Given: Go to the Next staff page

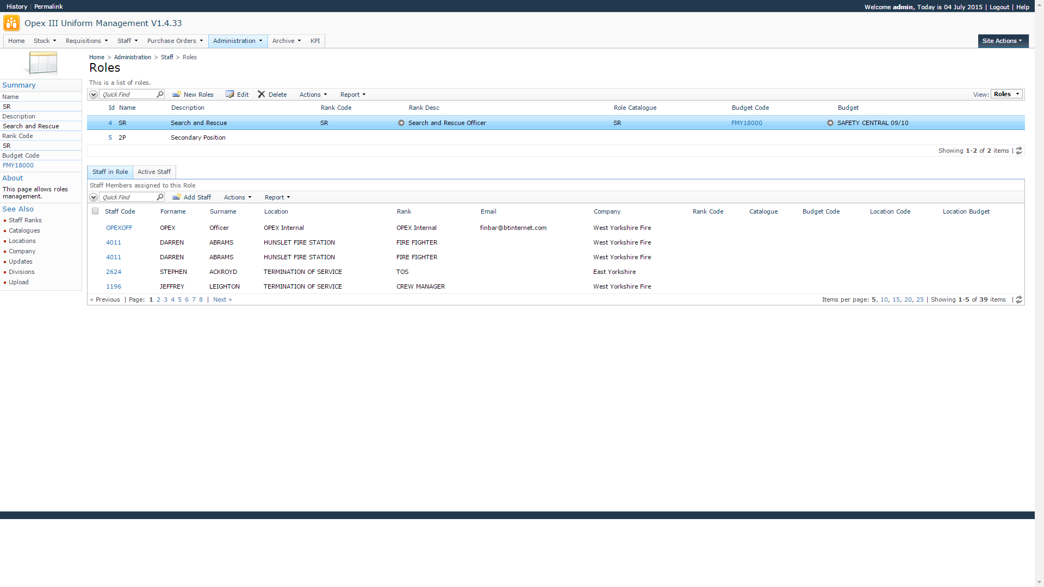Looking at the screenshot, I should [222, 299].
